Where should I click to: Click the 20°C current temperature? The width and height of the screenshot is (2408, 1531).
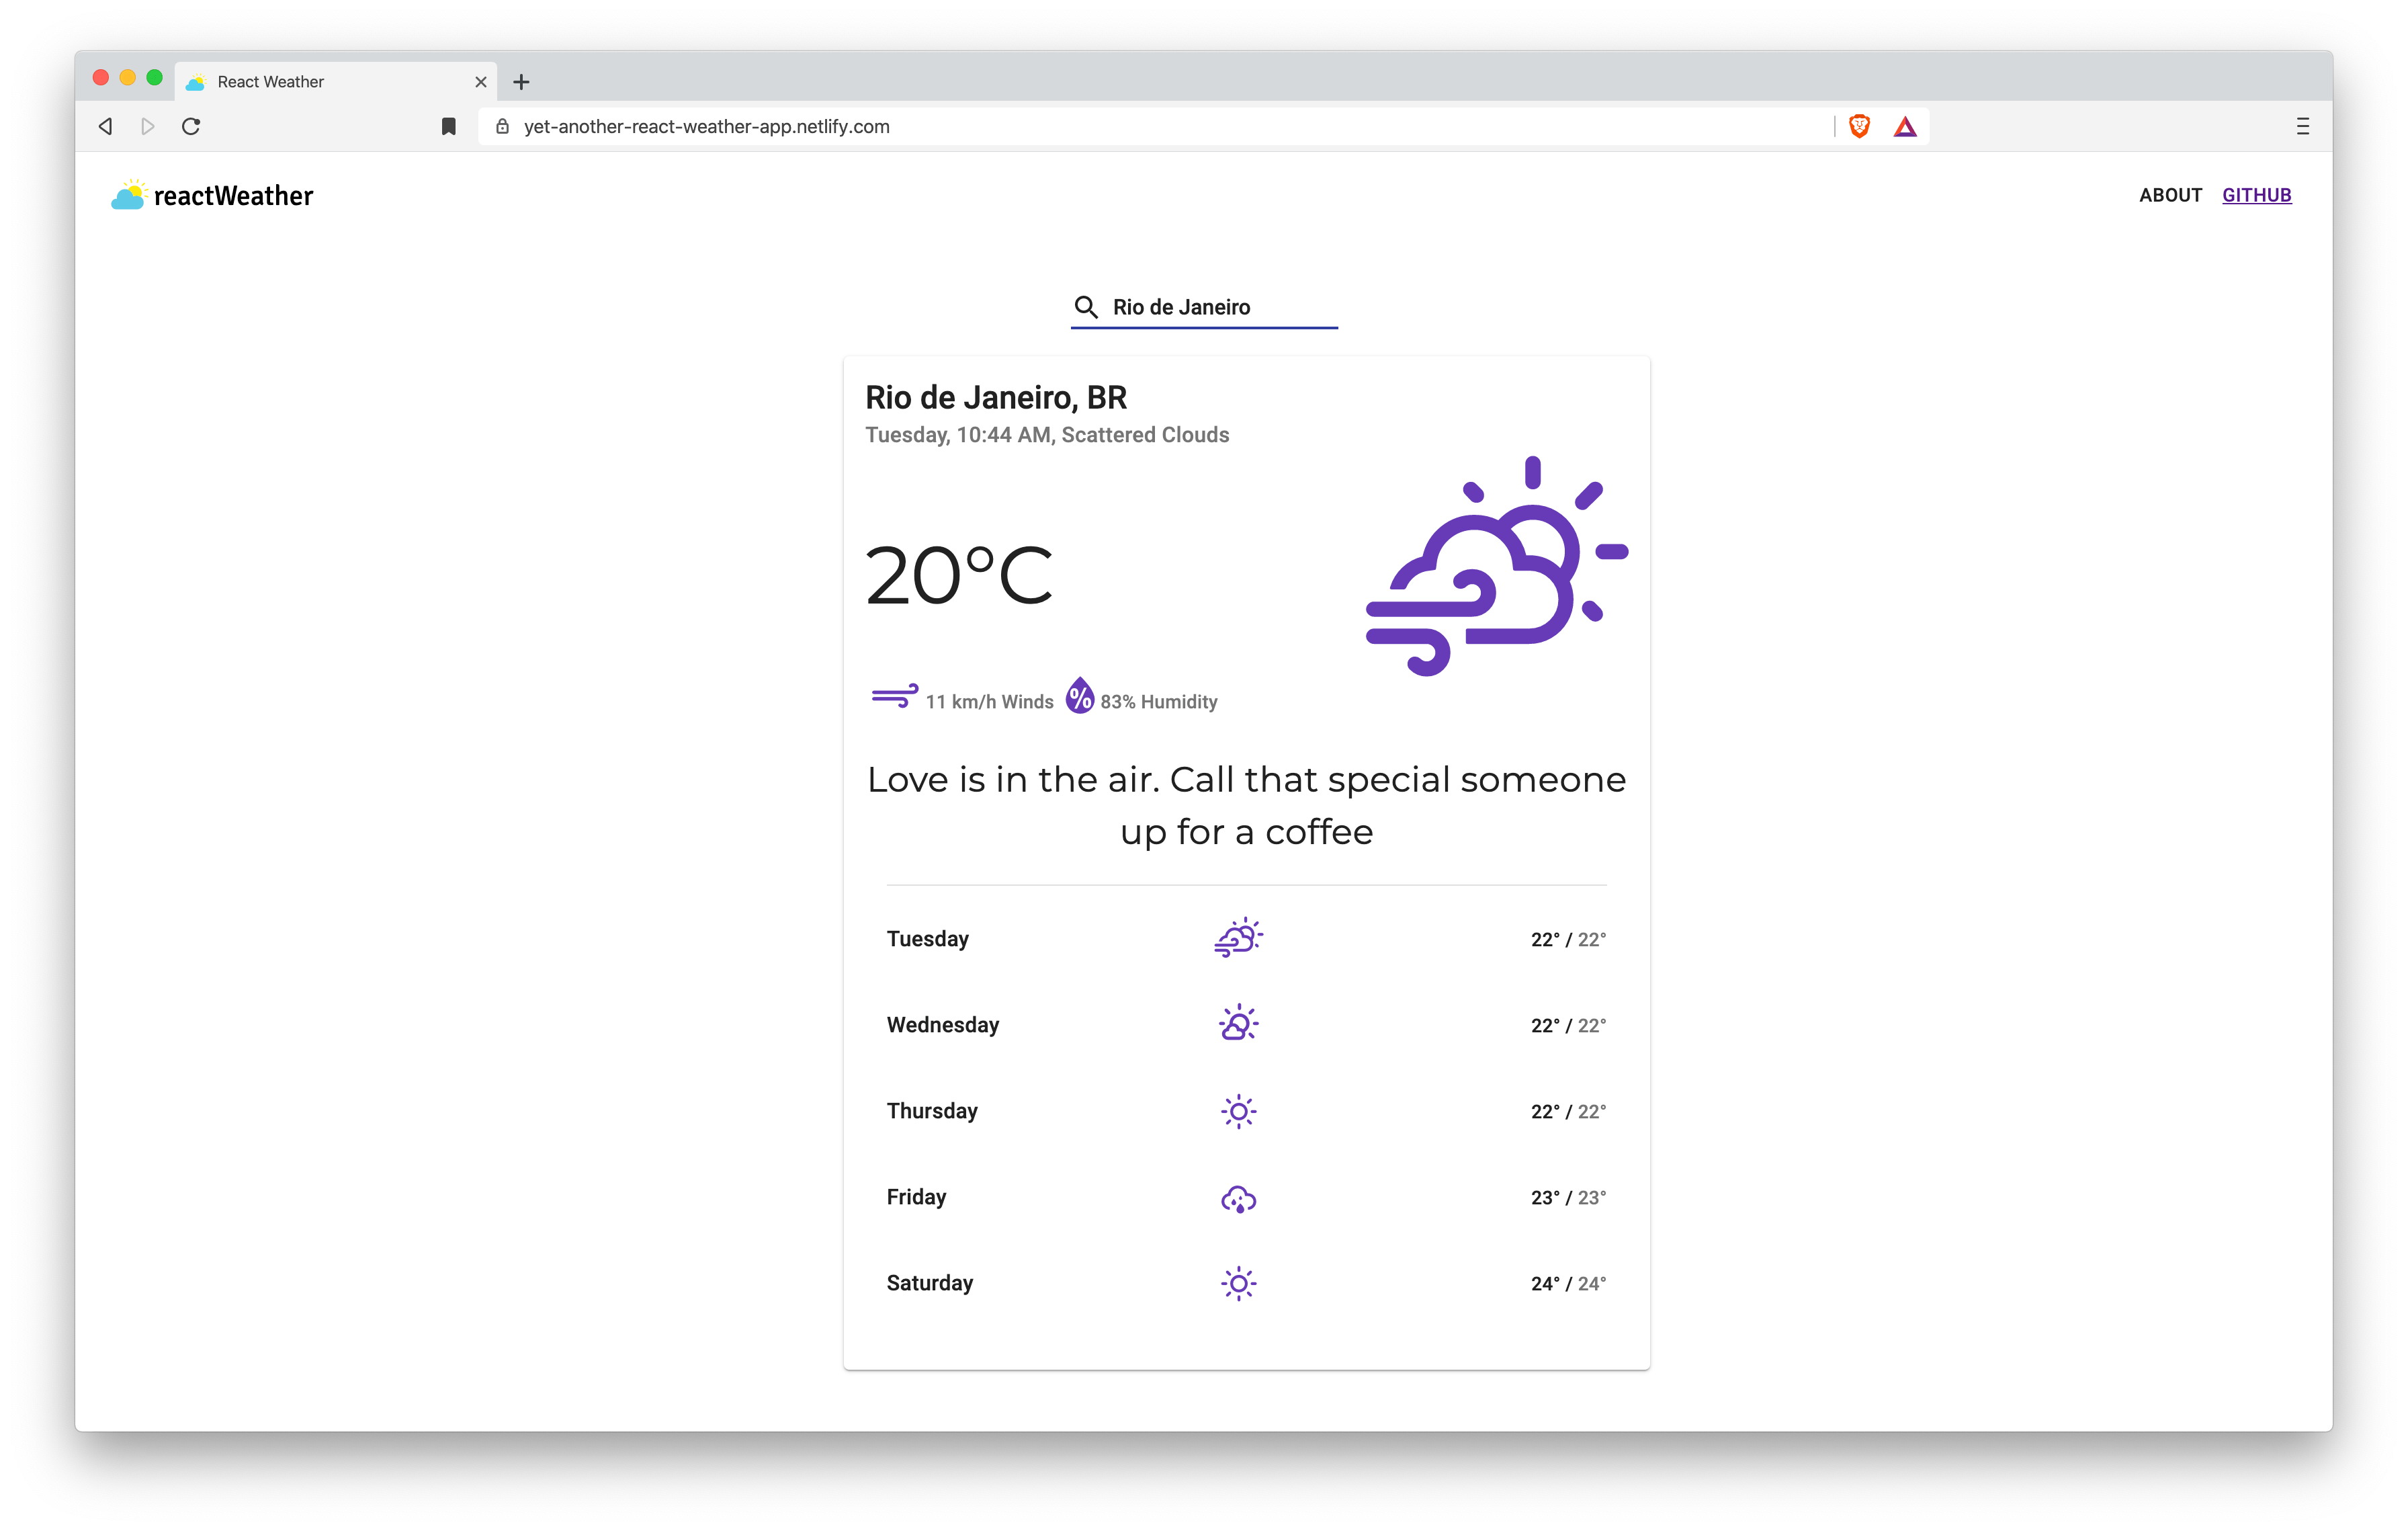959,575
